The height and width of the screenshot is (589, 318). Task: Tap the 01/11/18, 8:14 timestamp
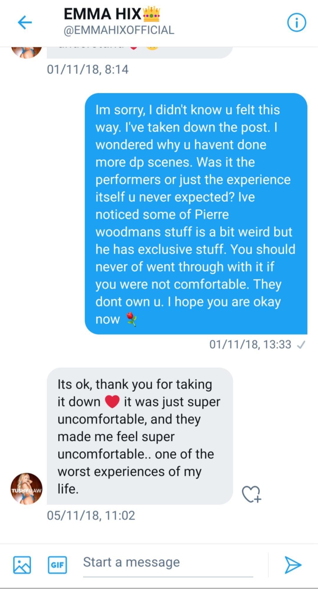tap(88, 70)
